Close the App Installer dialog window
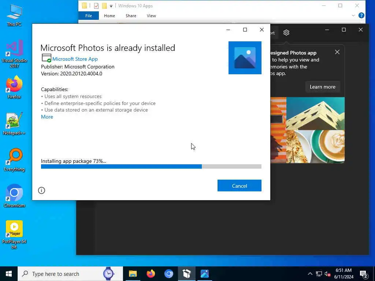The image size is (375, 281). tap(262, 30)
